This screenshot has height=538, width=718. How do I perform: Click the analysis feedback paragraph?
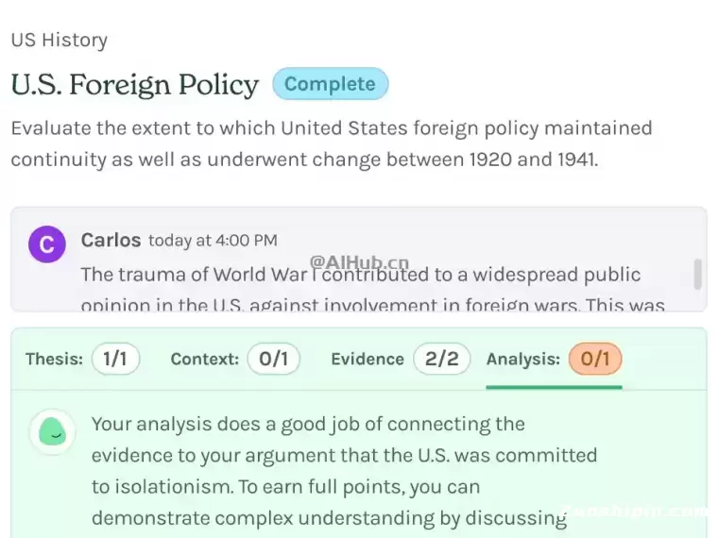(344, 470)
